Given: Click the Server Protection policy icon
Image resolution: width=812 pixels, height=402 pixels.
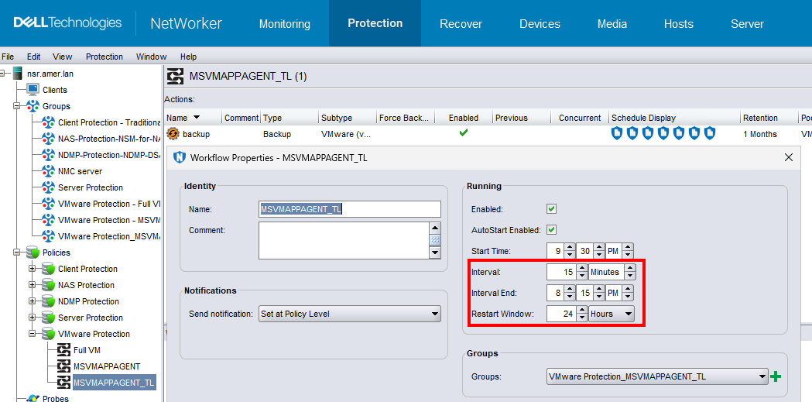Looking at the screenshot, I should (48, 318).
